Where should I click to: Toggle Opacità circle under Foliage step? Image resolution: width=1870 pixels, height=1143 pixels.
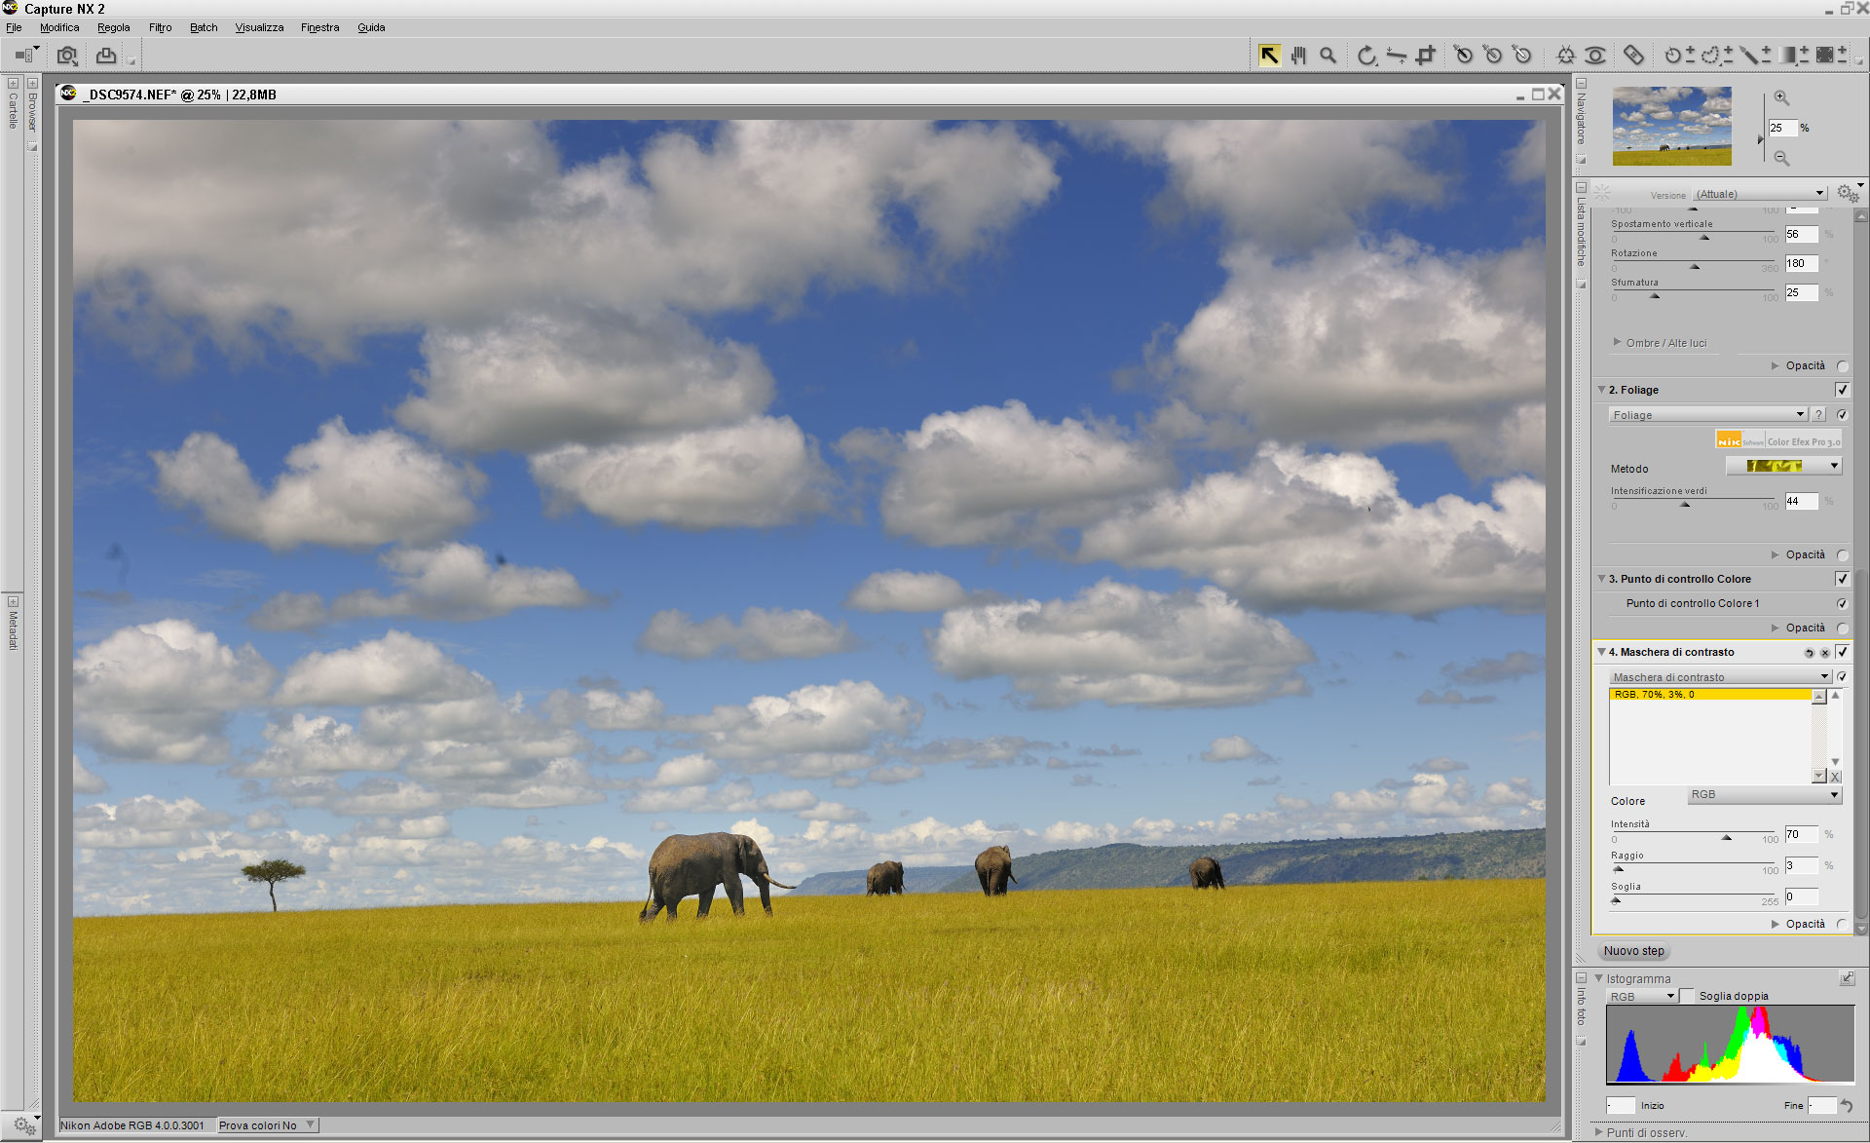(1842, 555)
